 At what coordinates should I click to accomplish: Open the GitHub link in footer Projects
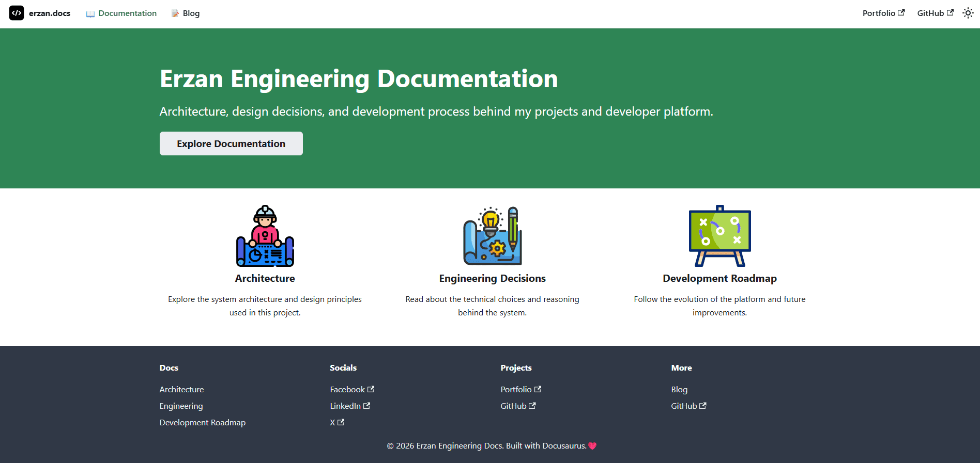click(518, 406)
